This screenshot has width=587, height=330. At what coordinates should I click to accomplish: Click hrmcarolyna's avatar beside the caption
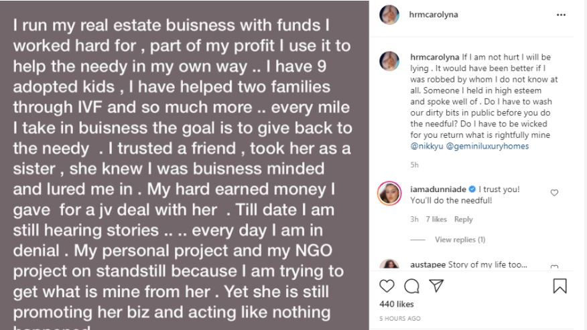[389, 62]
